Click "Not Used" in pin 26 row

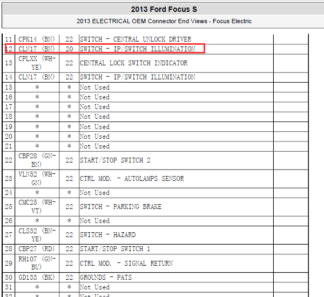(x=94, y=221)
